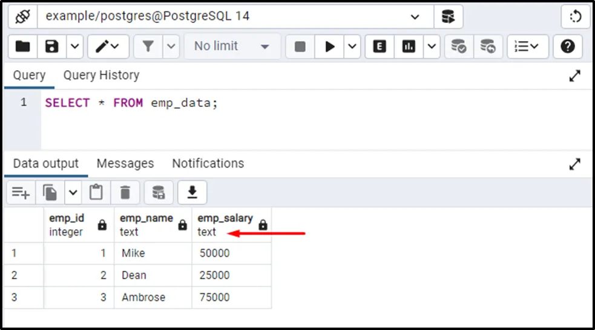
Task: Download the query results as file
Action: 192,192
